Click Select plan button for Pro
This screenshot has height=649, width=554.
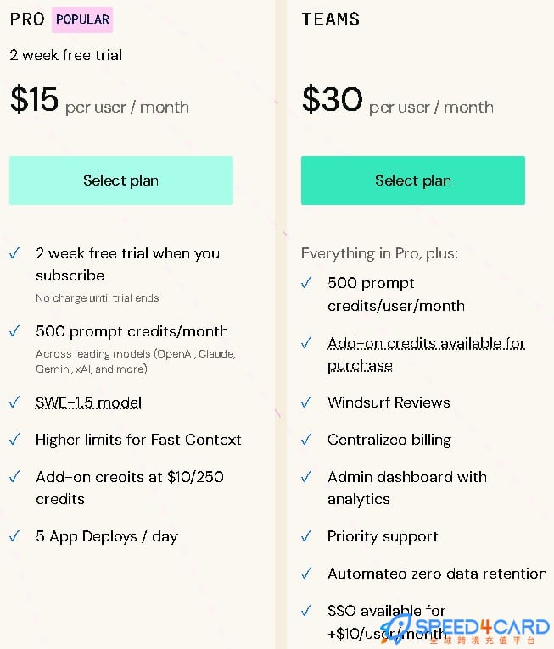(x=120, y=180)
